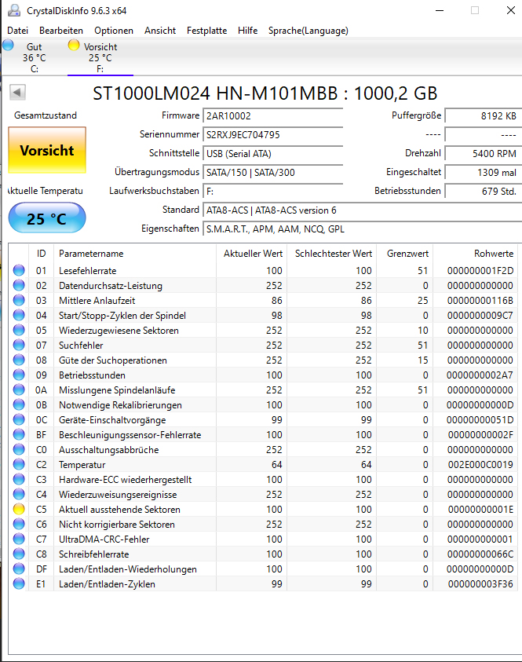Click status icon of Hardware-ECC wiederhergestellt row

point(19,479)
